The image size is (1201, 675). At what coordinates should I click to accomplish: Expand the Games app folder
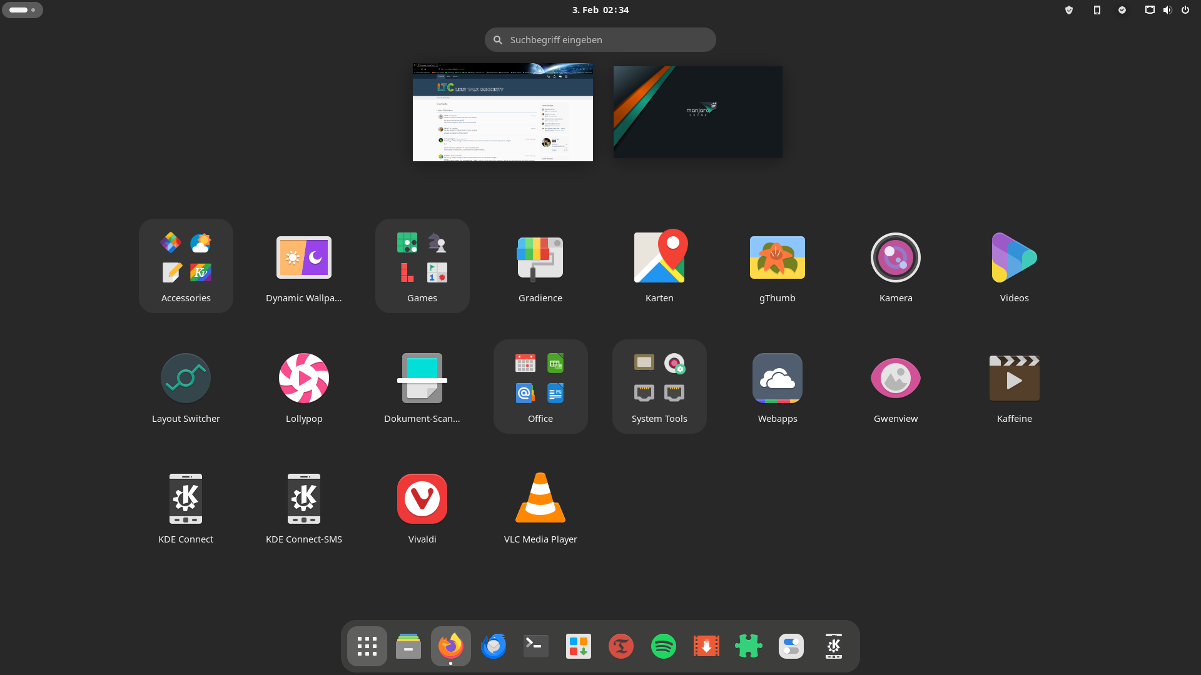point(422,266)
